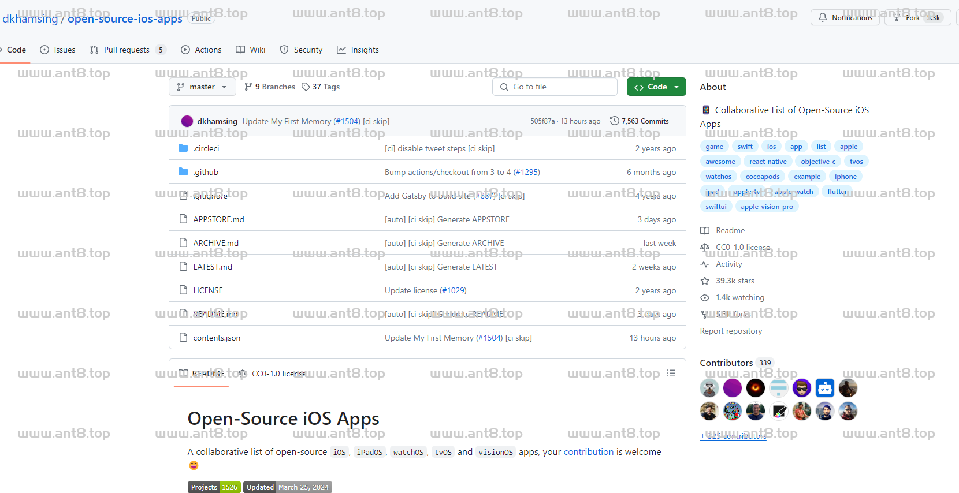Click the .github folder icon

coord(183,172)
